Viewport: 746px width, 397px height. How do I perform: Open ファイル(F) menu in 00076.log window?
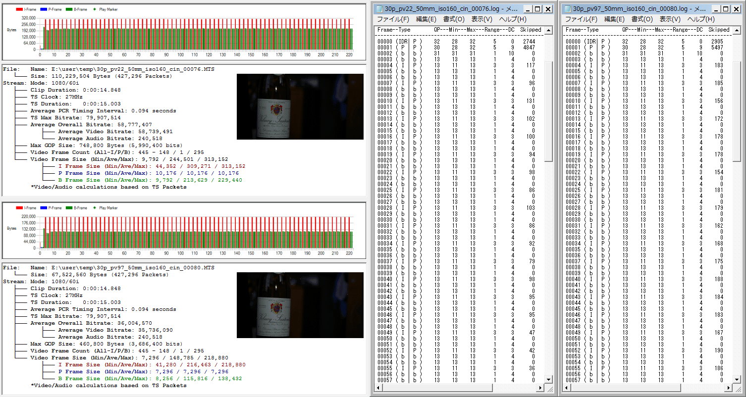393,19
